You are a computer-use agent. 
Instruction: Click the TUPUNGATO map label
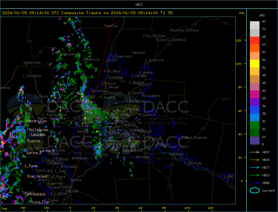(x=55, y=163)
